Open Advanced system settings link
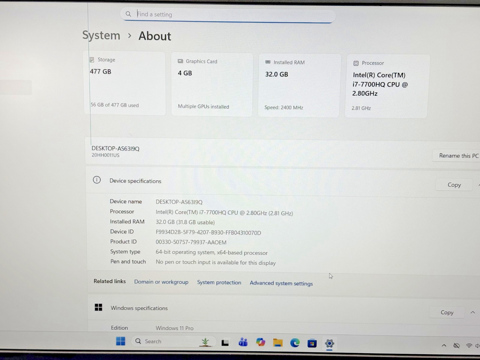This screenshot has height=360, width=480. pyautogui.click(x=281, y=283)
